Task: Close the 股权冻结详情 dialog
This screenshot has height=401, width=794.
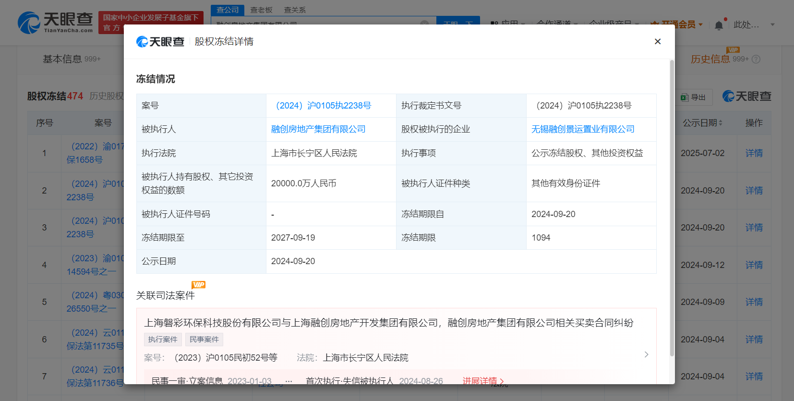Action: pos(658,41)
